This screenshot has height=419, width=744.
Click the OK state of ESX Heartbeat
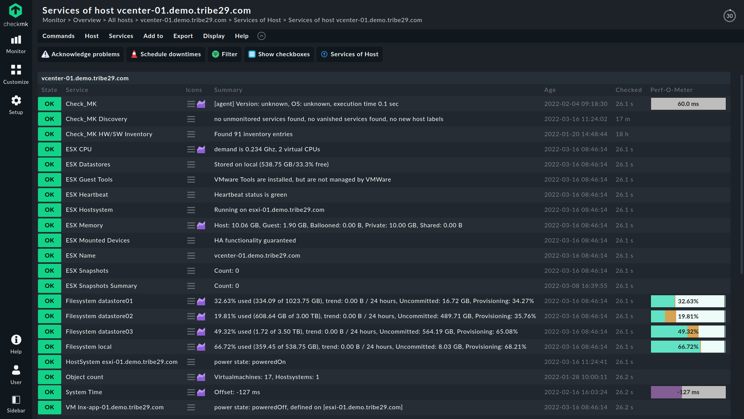point(50,195)
